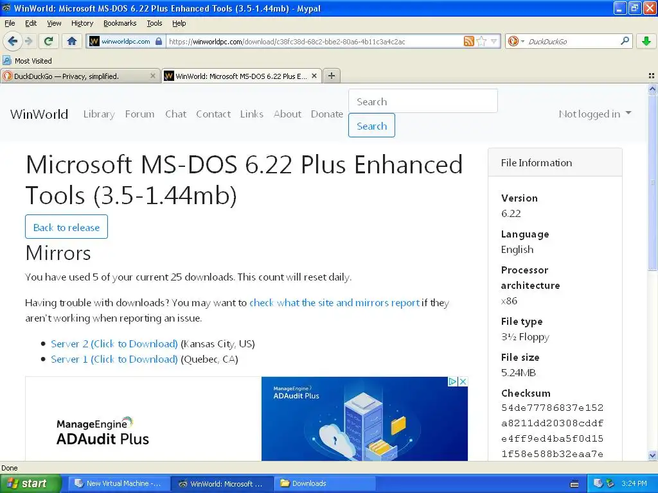
Task: Click the second system tray icon
Action: tap(610, 483)
